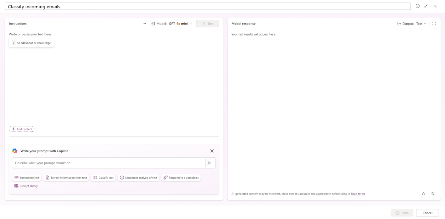Close the prompt builder dialog
Image resolution: width=445 pixels, height=219 pixels.
(x=435, y=6)
